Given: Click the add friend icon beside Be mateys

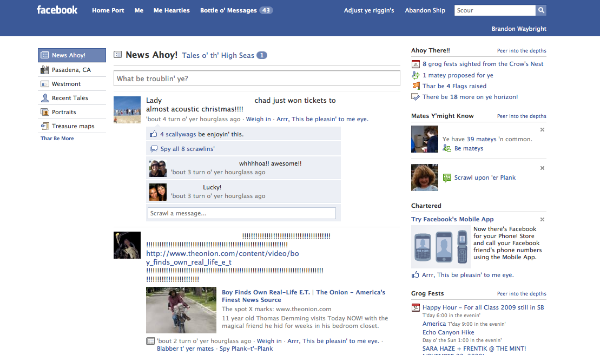Looking at the screenshot, I should (447, 148).
